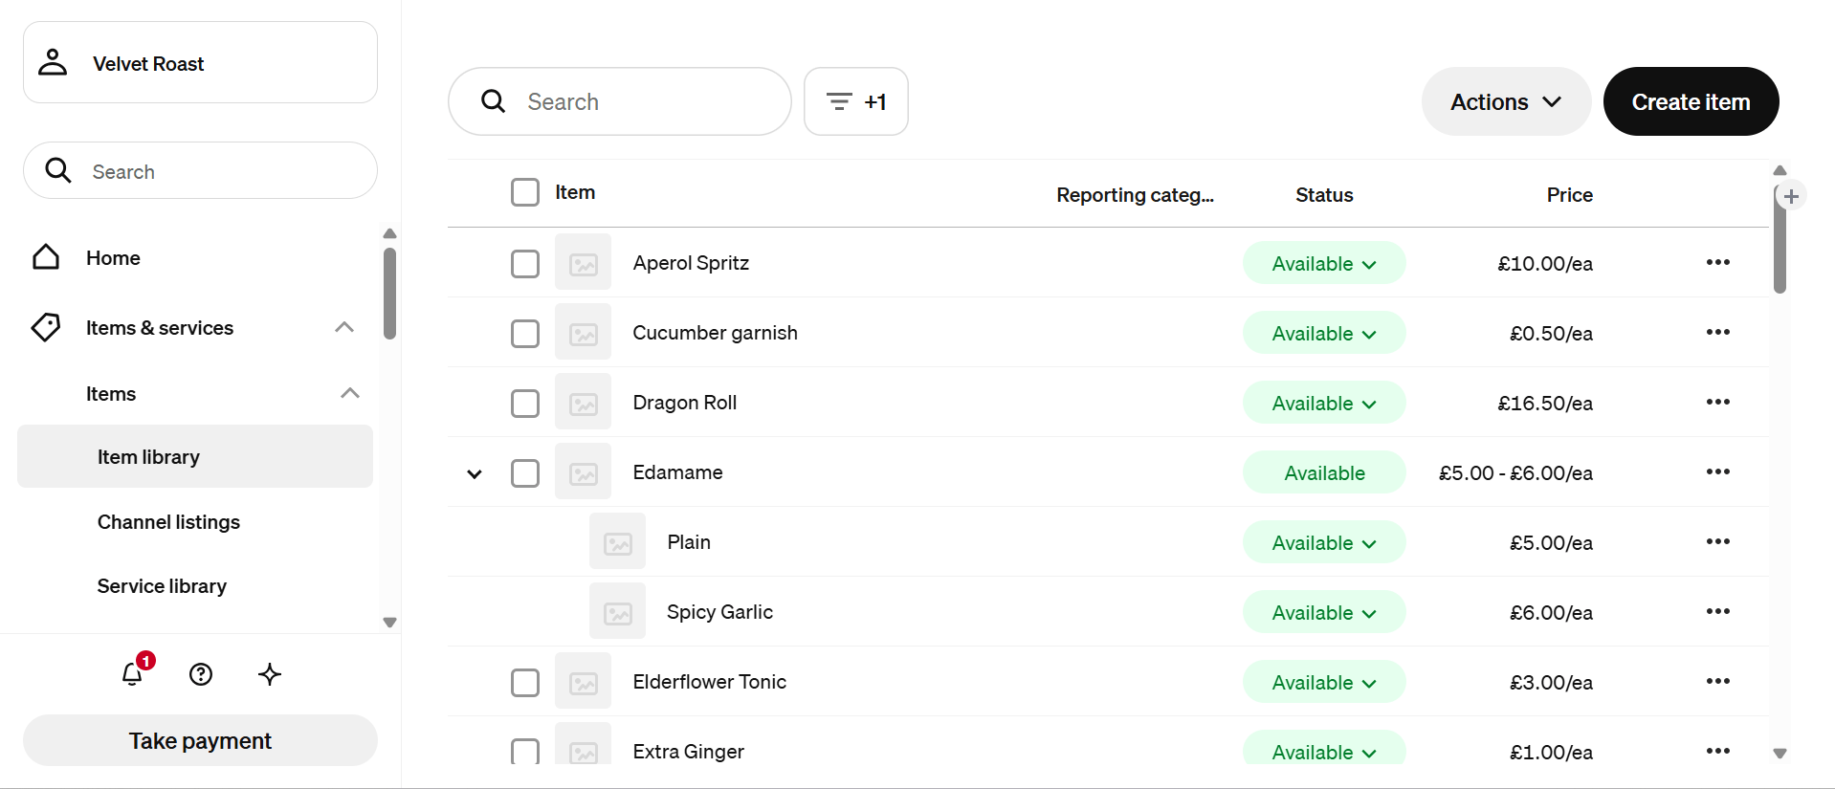Click the add column plus icon
This screenshot has width=1835, height=789.
pos(1791,196)
